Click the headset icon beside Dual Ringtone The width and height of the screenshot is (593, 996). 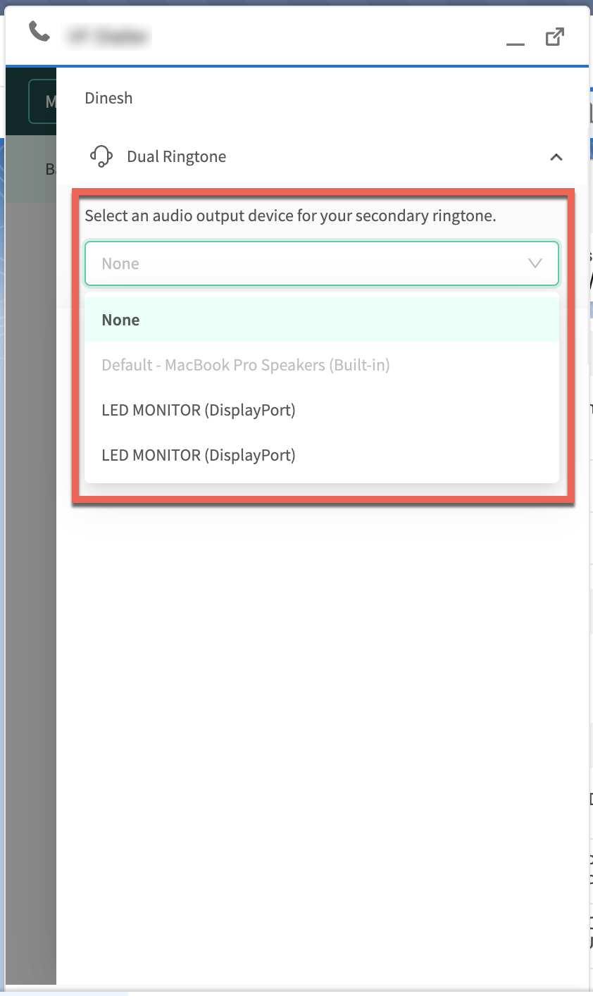102,156
